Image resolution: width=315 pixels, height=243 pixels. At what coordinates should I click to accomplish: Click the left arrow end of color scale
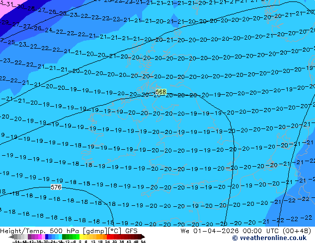pos(11,237)
